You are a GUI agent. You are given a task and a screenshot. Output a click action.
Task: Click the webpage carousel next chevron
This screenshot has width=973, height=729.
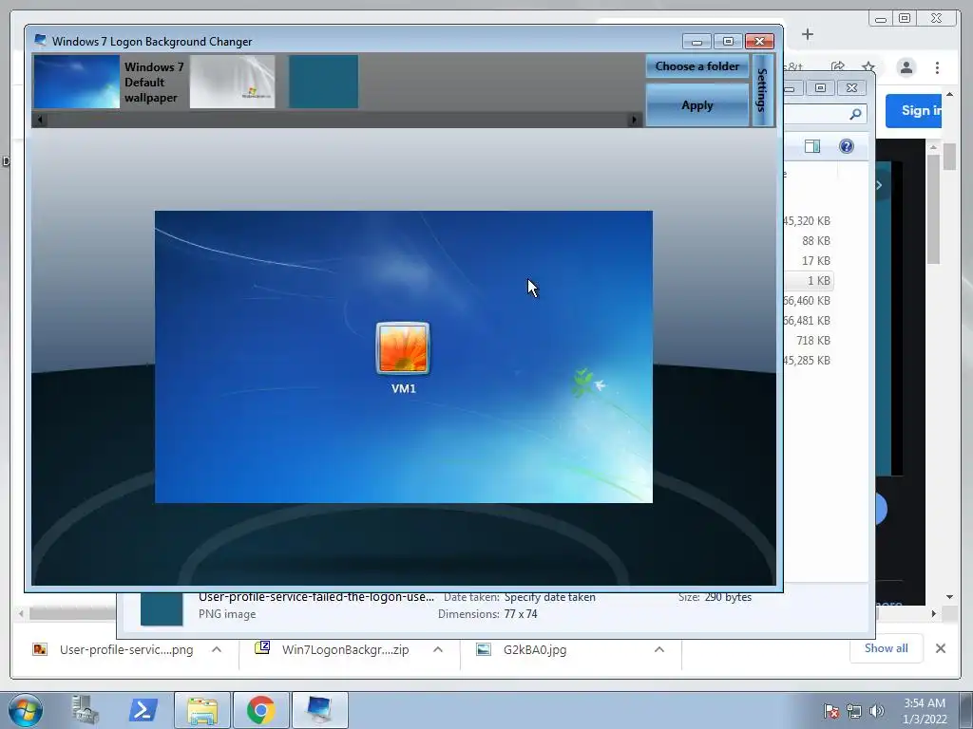(x=879, y=185)
